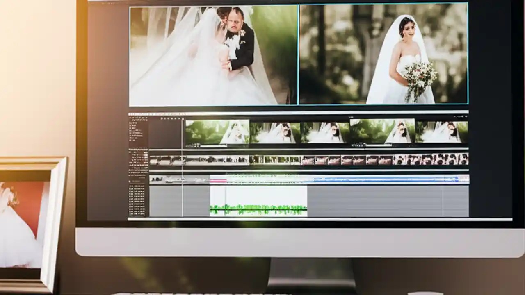The image size is (525, 295).
Task: Click the highlighted bride clip in the program monitor
Action: click(383, 53)
